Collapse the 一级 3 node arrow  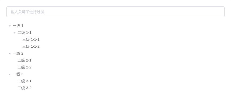coord(10,74)
